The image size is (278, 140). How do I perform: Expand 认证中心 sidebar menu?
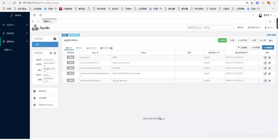15,25
